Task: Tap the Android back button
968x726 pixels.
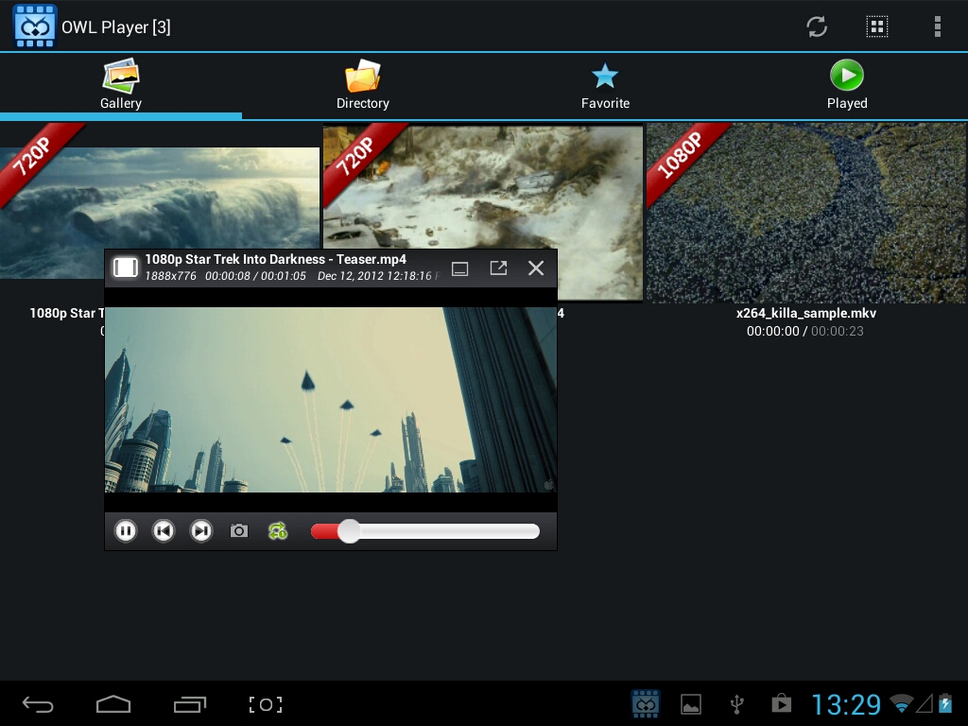Action: click(38, 704)
